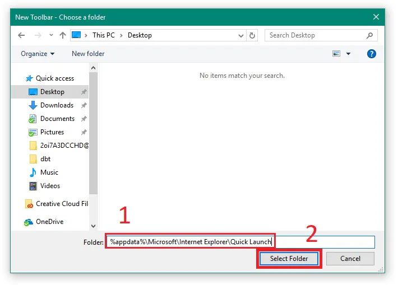Click the pin icon beside Pictures

(x=84, y=132)
